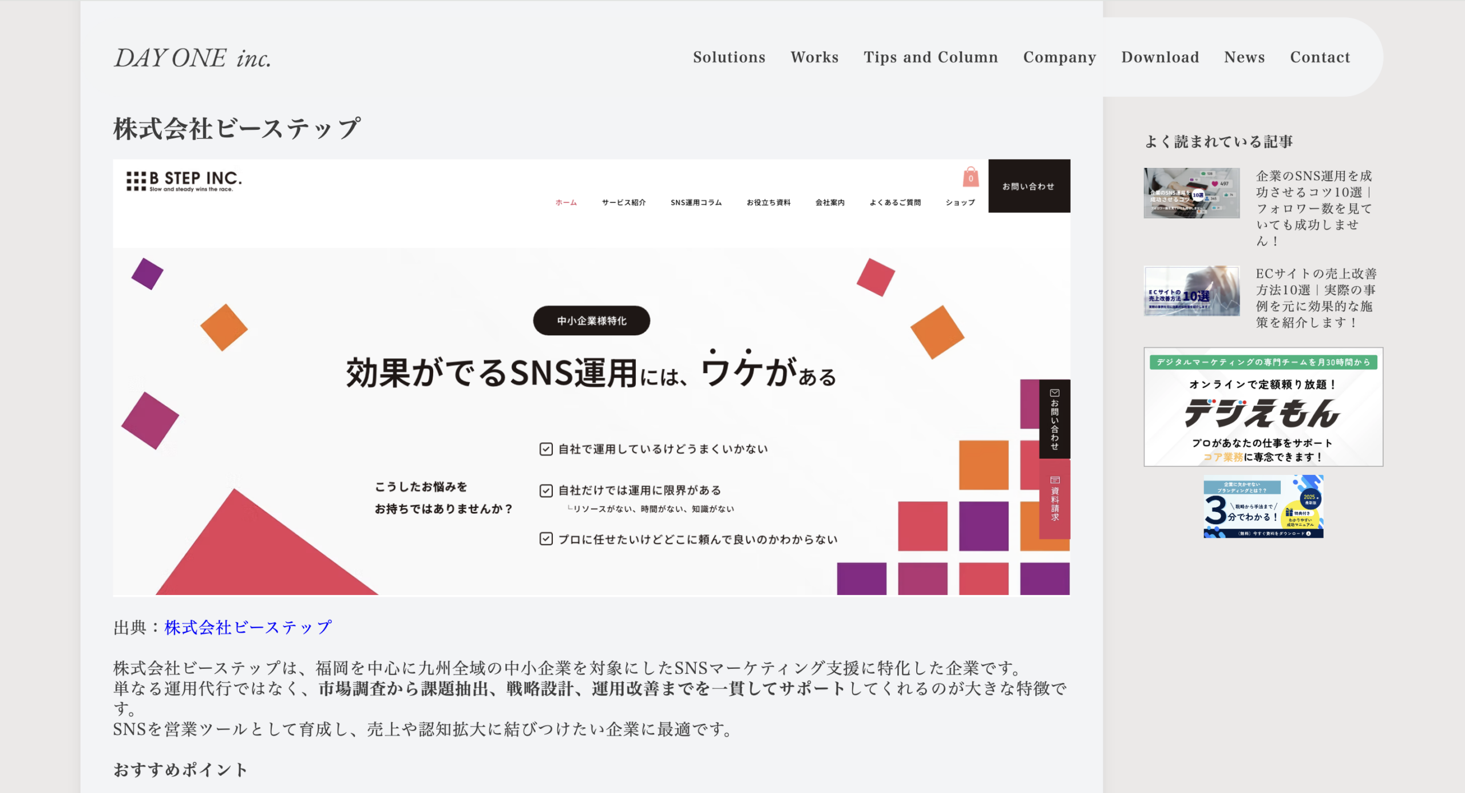
Task: Open thumbnail of SNS運用 10選 article
Action: 1191,193
